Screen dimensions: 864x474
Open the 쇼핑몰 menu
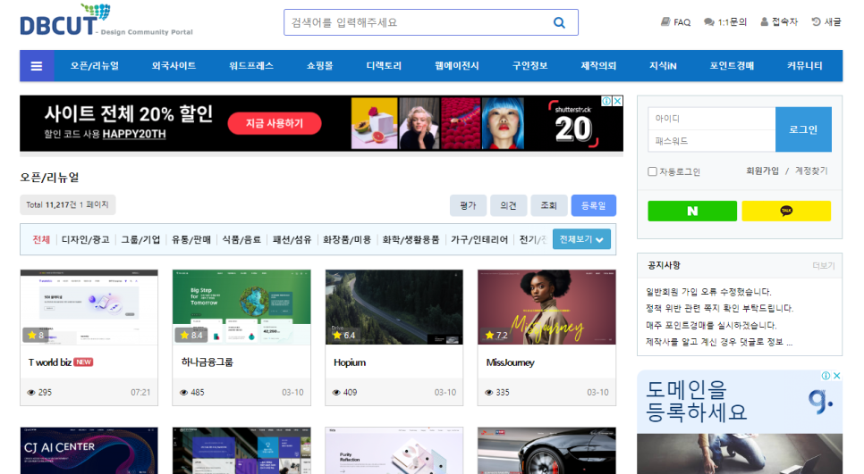tap(319, 66)
